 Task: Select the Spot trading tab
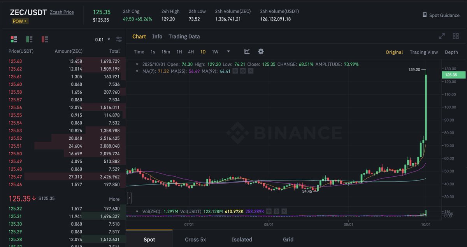(149, 239)
